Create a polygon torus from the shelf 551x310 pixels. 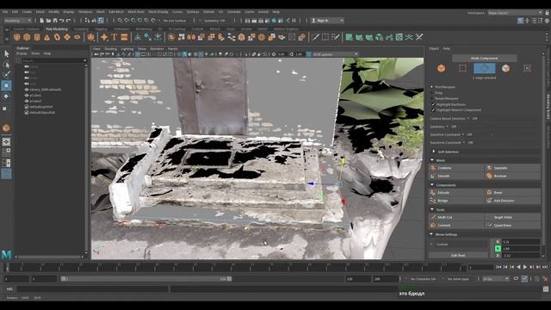pyautogui.click(x=57, y=37)
